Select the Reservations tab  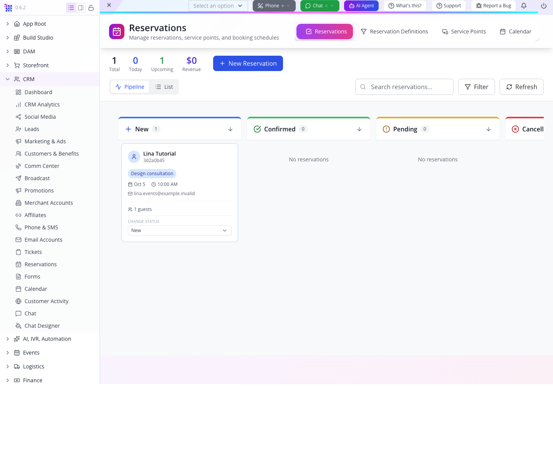point(325,32)
